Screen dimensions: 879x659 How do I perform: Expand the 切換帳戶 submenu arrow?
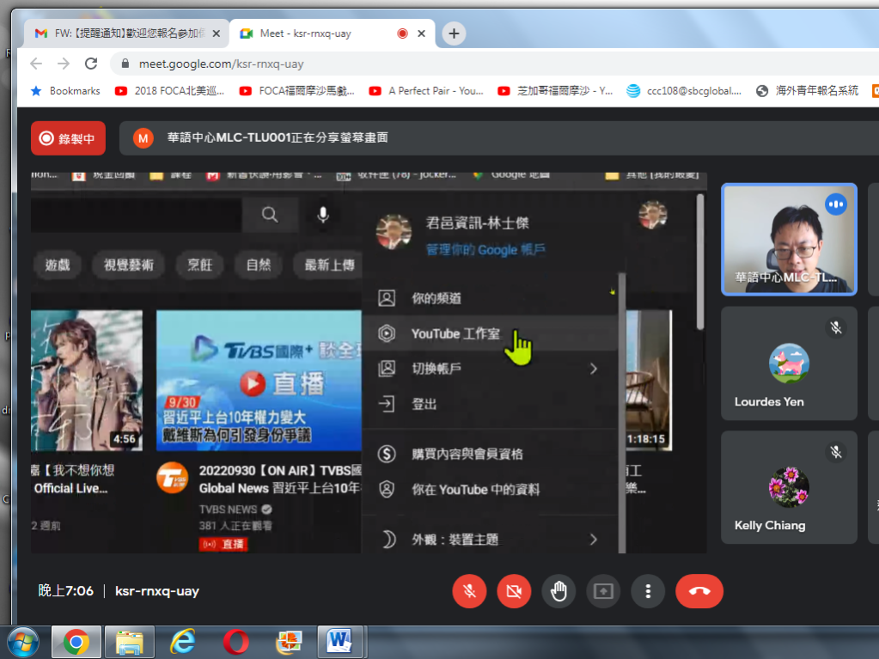(593, 369)
